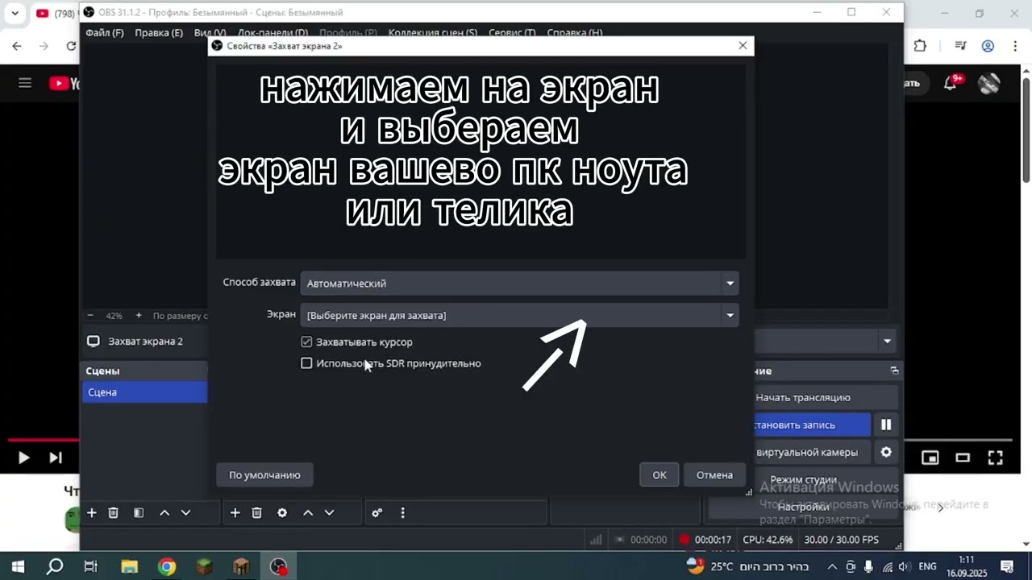Open Chrome profile avatar icon
This screenshot has height=580, width=1032.
pyautogui.click(x=988, y=46)
